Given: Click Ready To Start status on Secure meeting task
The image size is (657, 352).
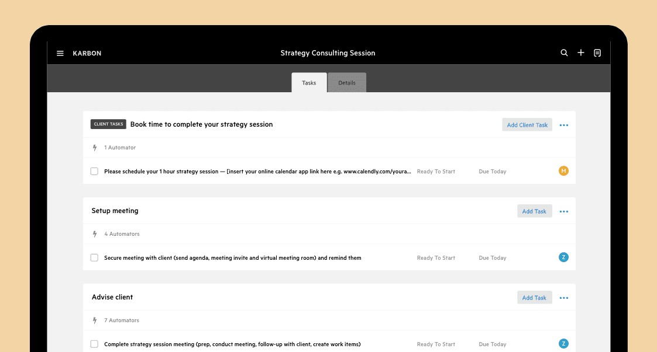Looking at the screenshot, I should point(436,258).
